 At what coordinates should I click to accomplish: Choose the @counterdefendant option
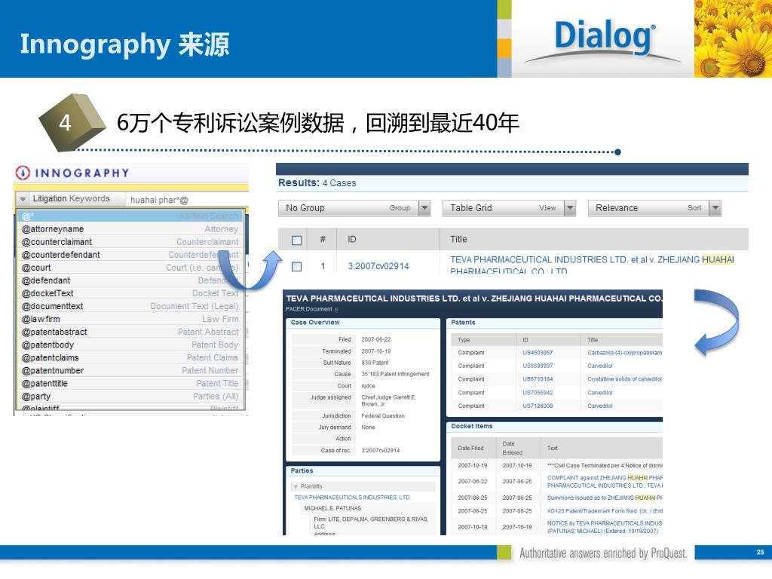point(130,255)
